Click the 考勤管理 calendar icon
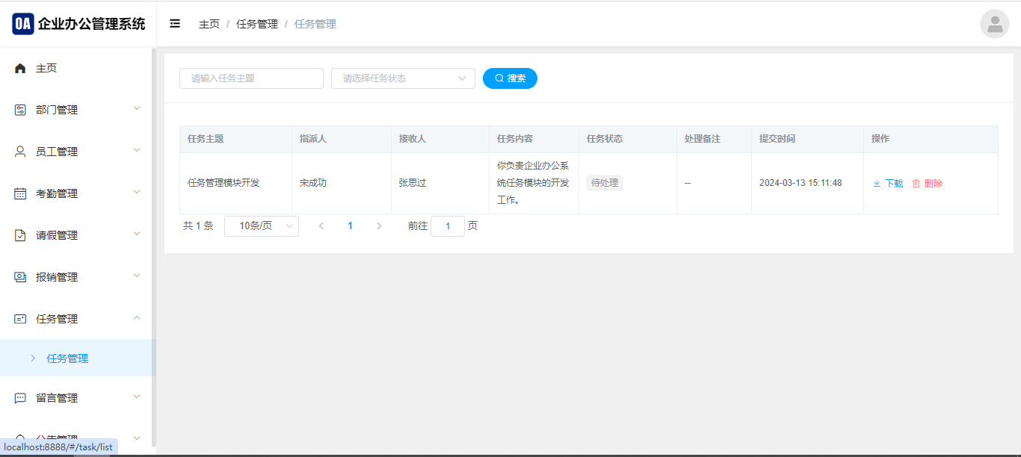 pyautogui.click(x=20, y=193)
